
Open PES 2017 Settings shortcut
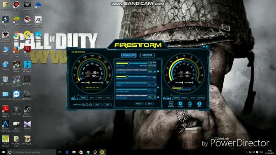[x=16, y=66]
